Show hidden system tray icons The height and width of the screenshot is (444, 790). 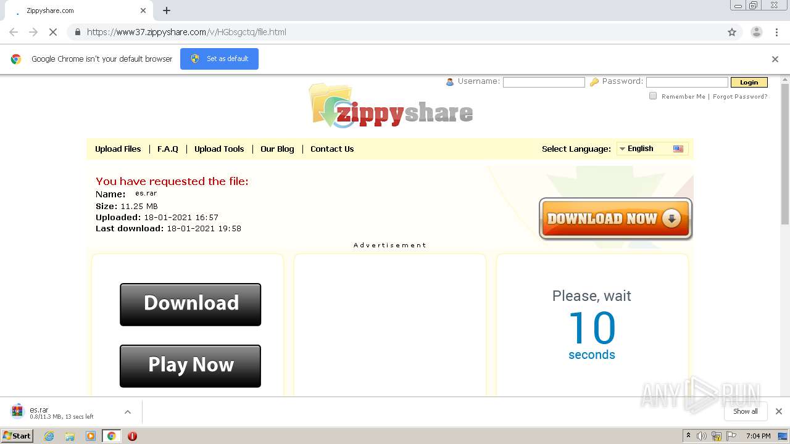688,436
